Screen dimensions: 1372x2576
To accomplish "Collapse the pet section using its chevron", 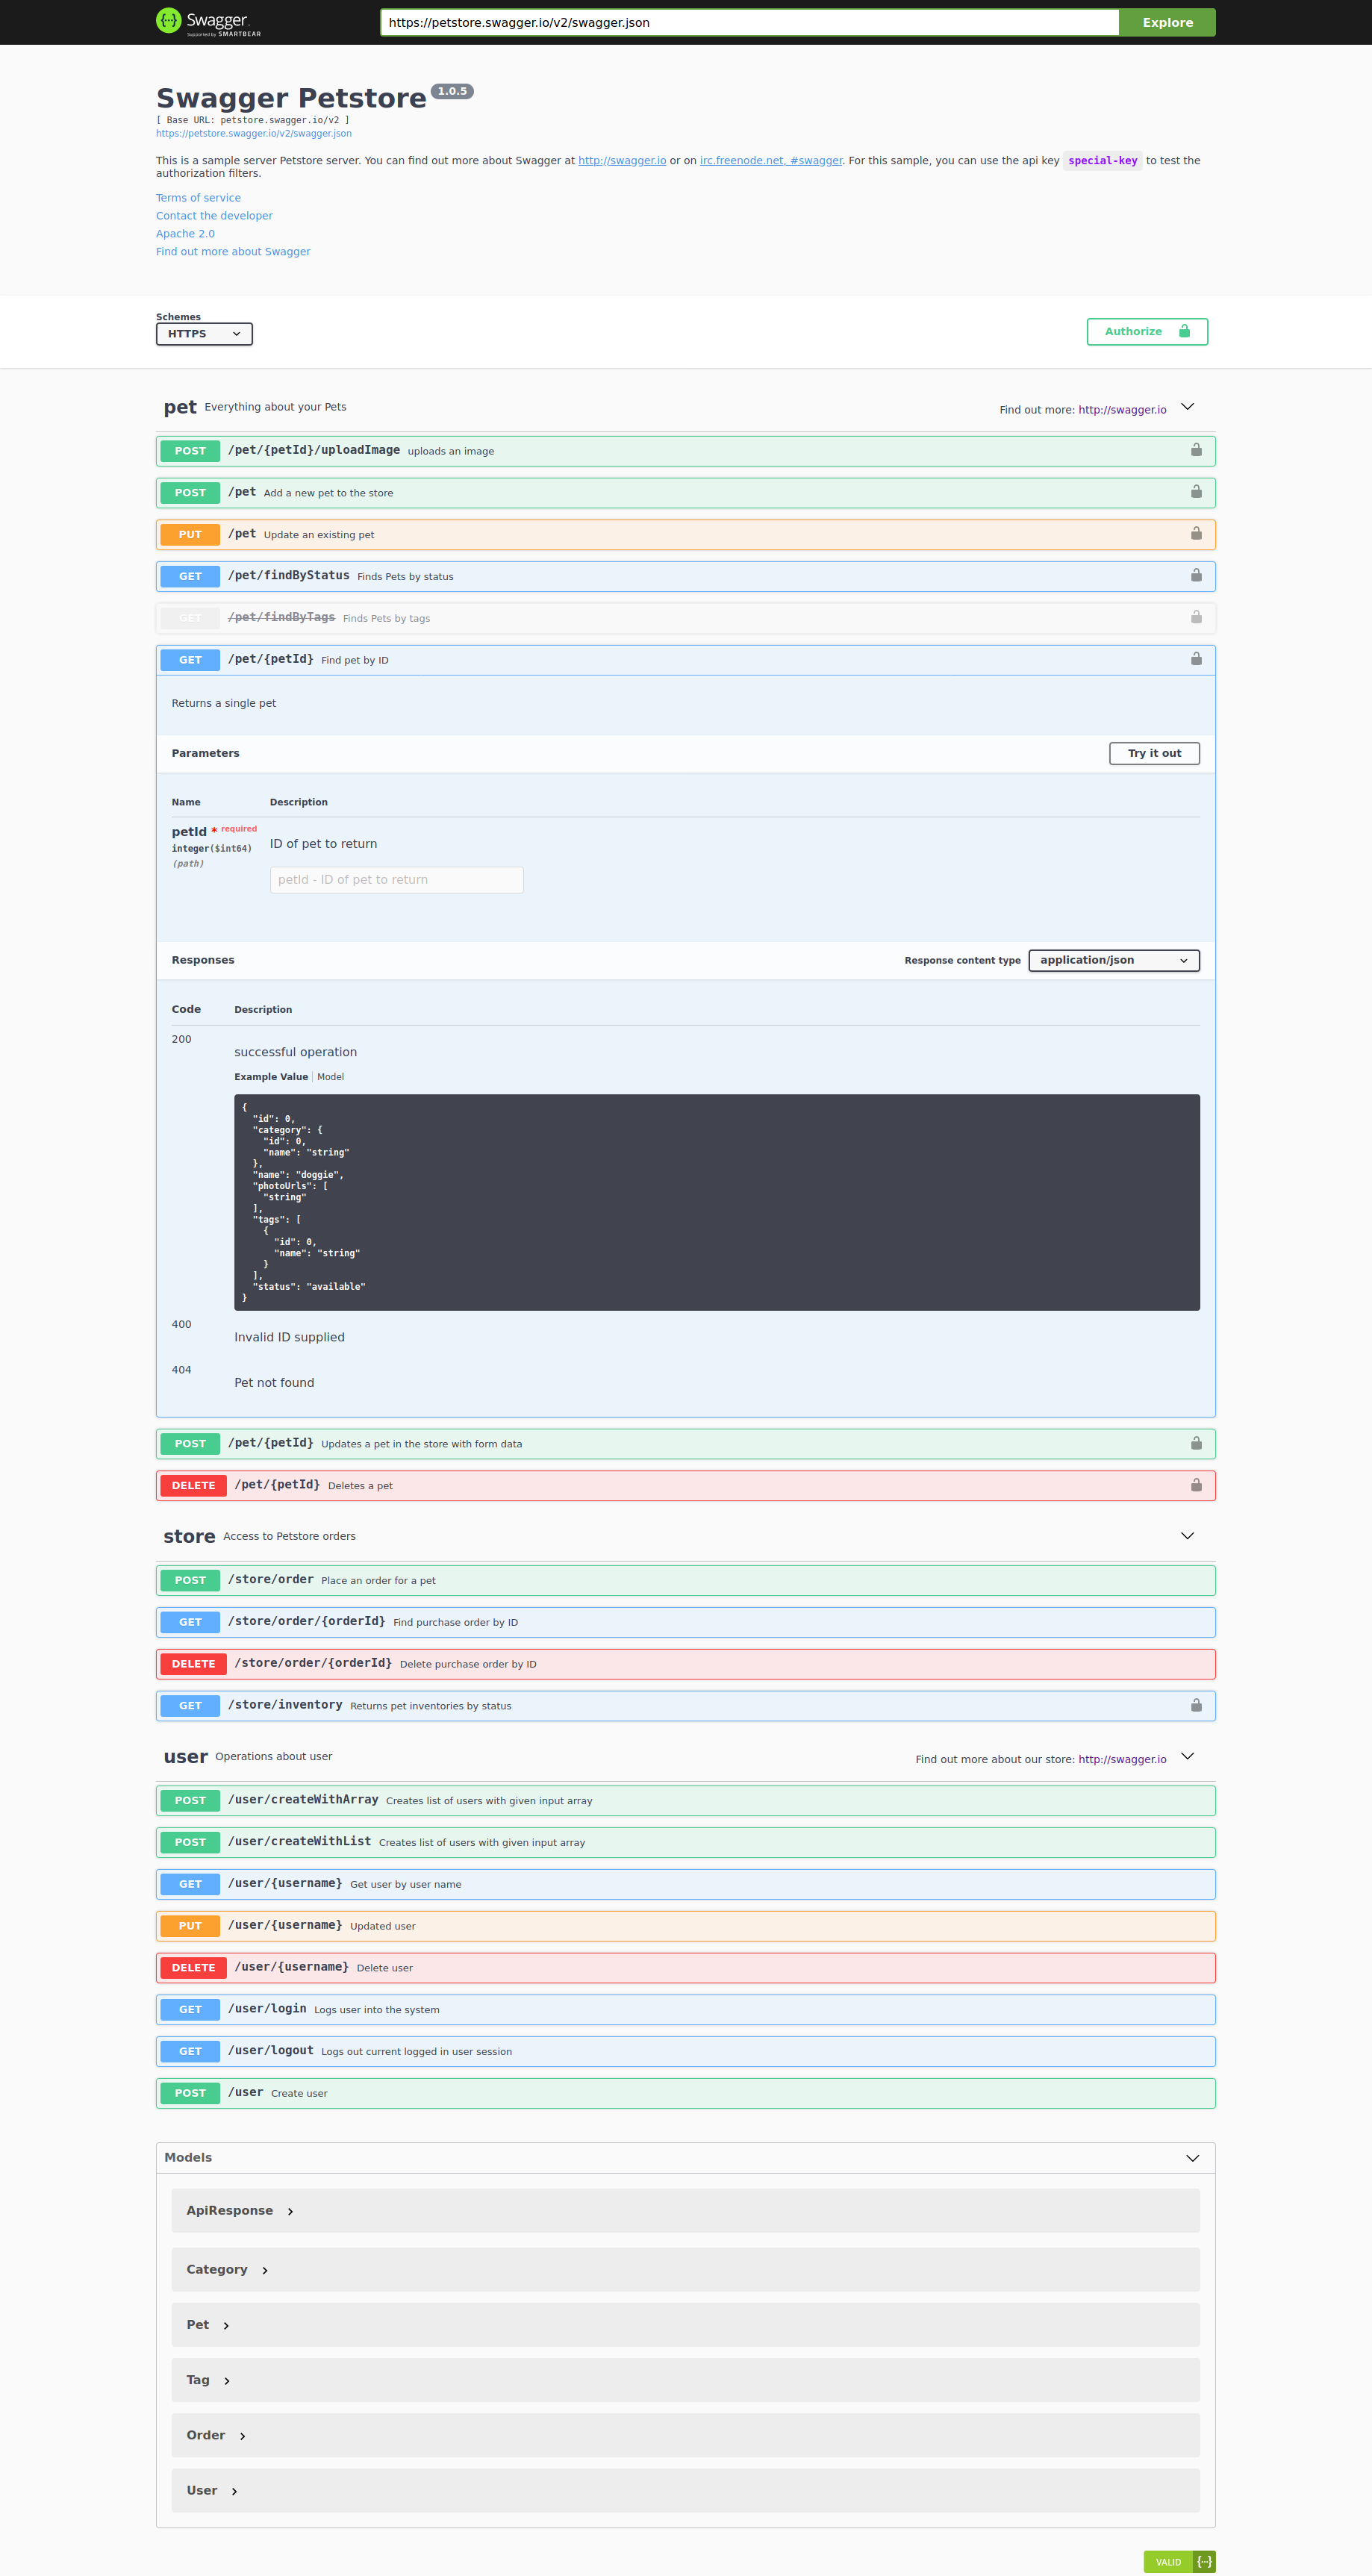I will click(1187, 407).
